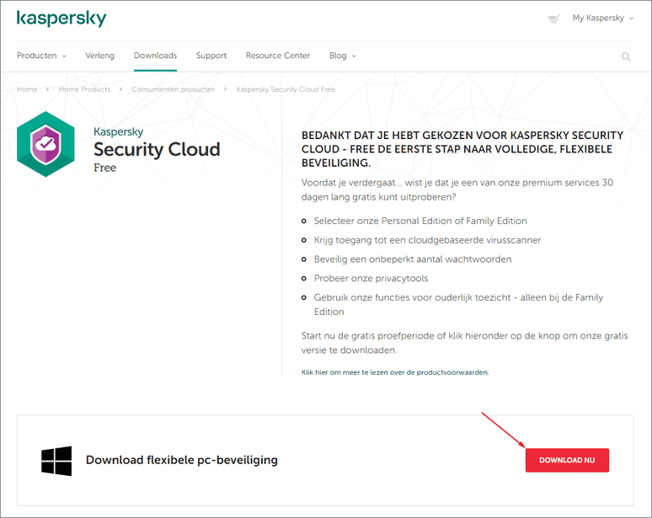Click Kaspersky Security Cloud Free breadcrumb
The height and width of the screenshot is (518, 652).
click(x=286, y=89)
